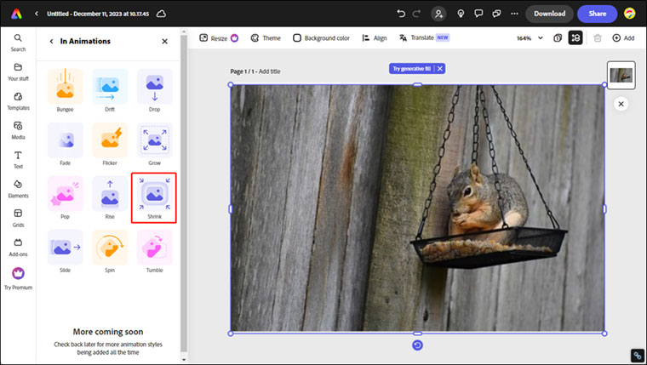Open the comments speech bubble icon
This screenshot has height=365, width=647.
coord(480,14)
